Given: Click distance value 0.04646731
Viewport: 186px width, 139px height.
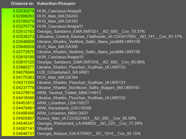Looking at the screenshot, I should [23, 134].
